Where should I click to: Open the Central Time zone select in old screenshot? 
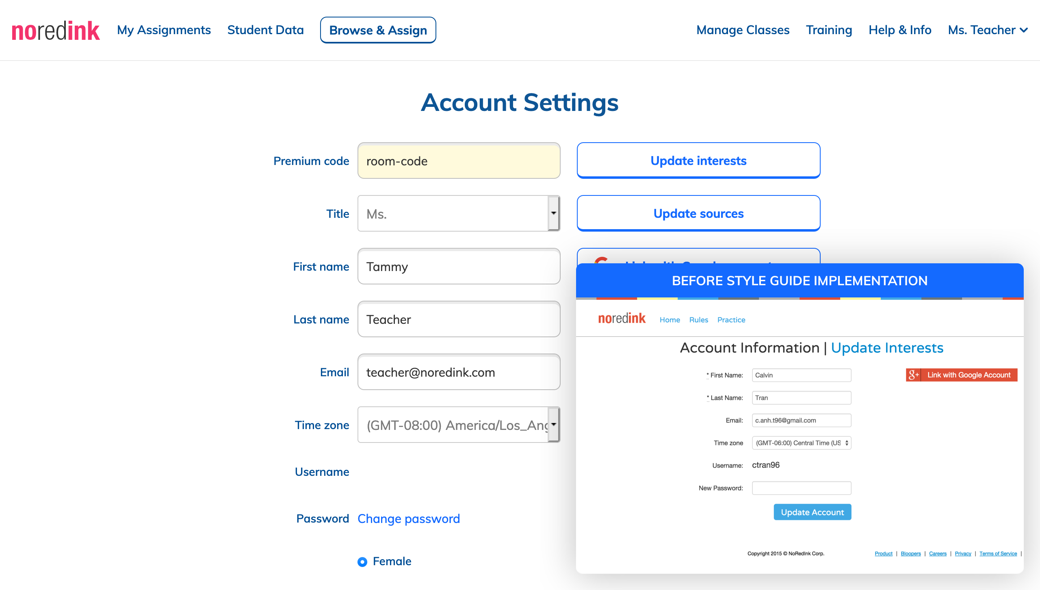point(801,443)
